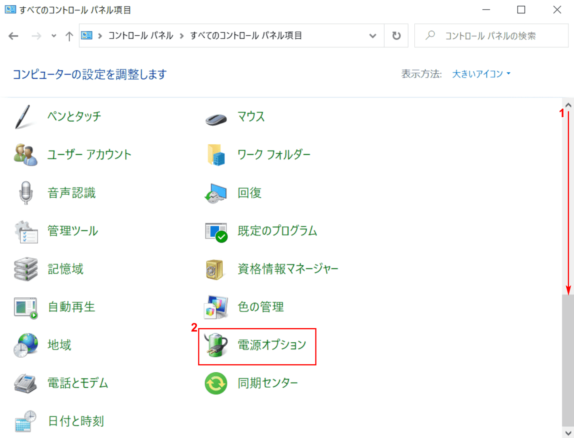Image resolution: width=574 pixels, height=438 pixels.
Task: Maximize the control panel window
Action: (521, 10)
